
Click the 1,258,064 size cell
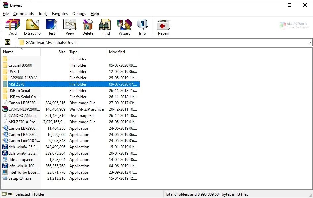point(57,160)
